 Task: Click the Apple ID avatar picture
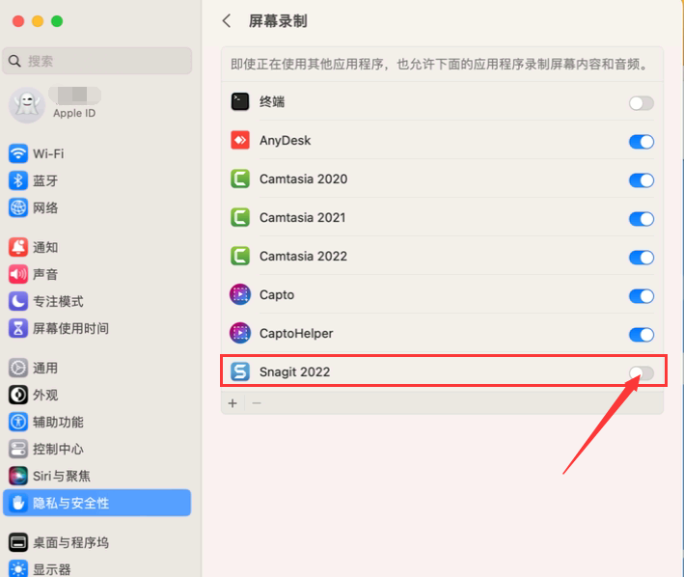(26, 104)
